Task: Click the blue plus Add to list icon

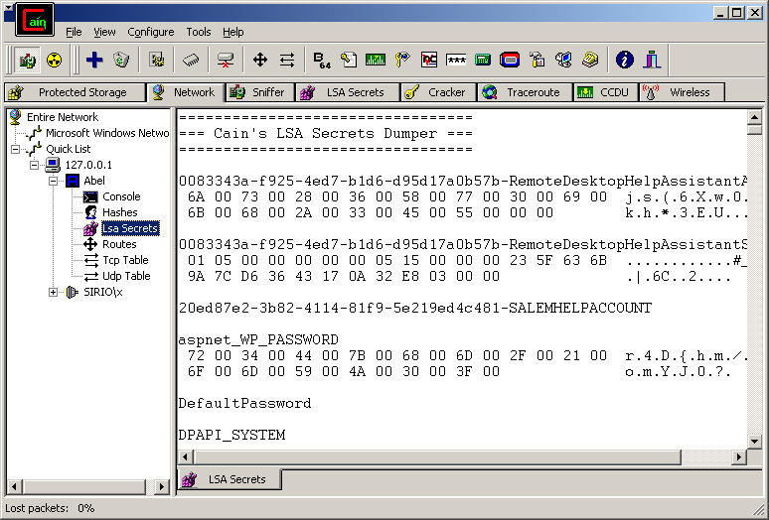Action: coord(94,61)
